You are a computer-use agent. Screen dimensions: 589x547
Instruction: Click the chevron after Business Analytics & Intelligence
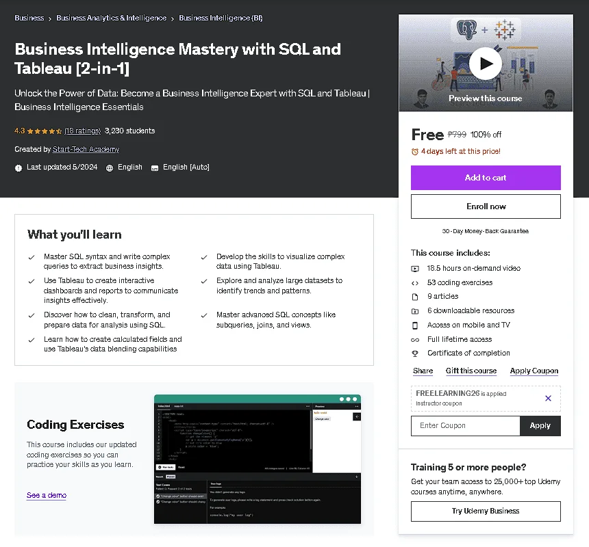173,18
